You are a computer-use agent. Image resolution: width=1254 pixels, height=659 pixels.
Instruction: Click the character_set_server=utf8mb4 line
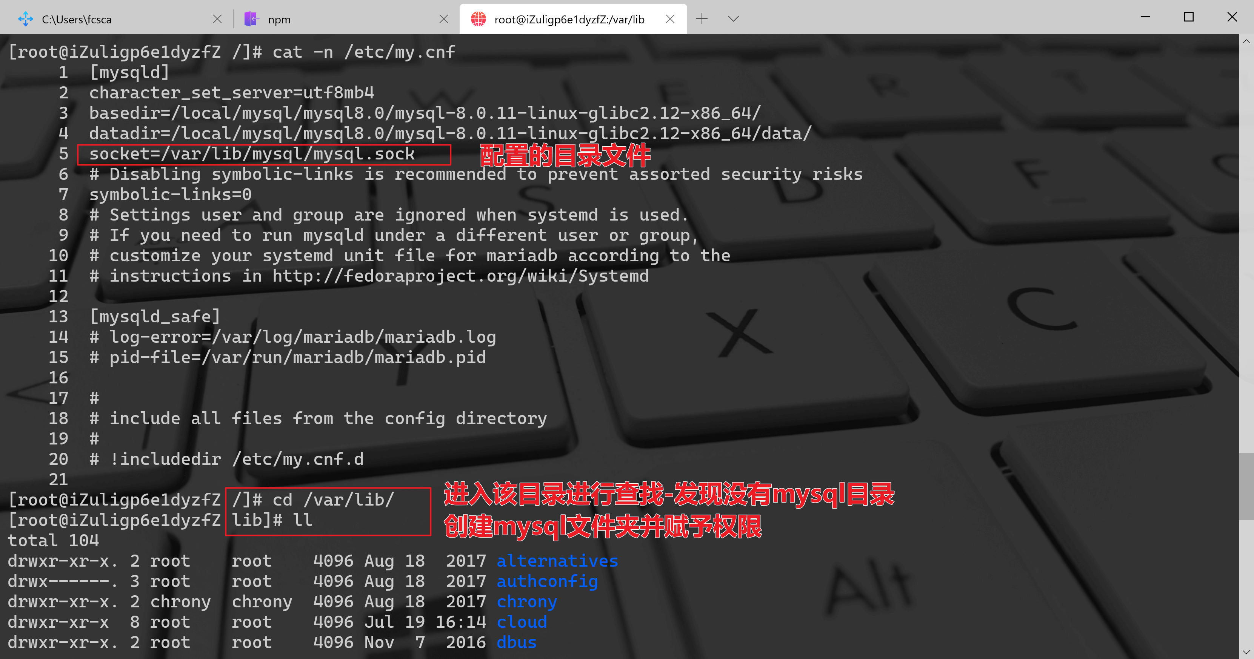tap(232, 93)
